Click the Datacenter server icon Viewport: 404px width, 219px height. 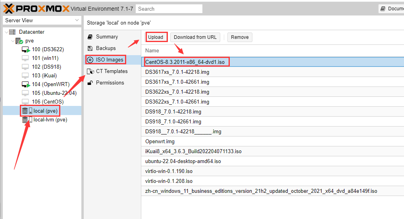(12, 32)
